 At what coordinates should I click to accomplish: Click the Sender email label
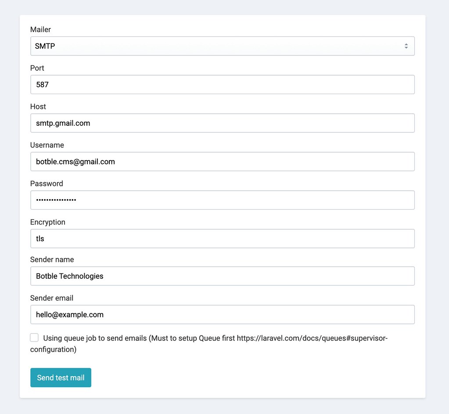[51, 298]
